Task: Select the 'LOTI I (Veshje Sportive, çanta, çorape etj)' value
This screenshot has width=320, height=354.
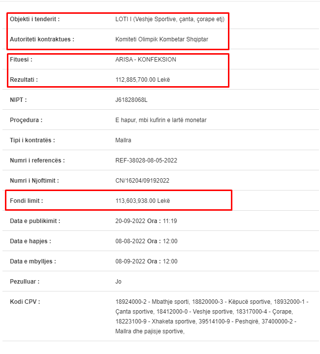Action: pyautogui.click(x=170, y=19)
